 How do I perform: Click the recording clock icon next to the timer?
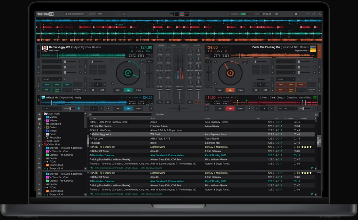coord(277,14)
